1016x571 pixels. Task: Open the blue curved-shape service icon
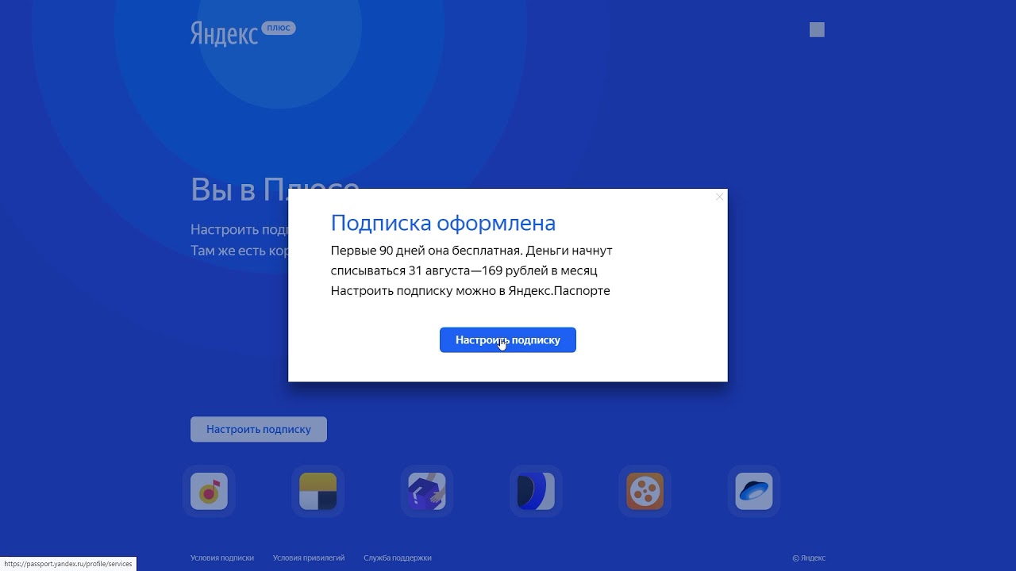(536, 492)
